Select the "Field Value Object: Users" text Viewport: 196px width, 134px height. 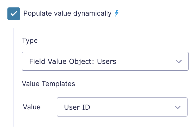[73, 61]
